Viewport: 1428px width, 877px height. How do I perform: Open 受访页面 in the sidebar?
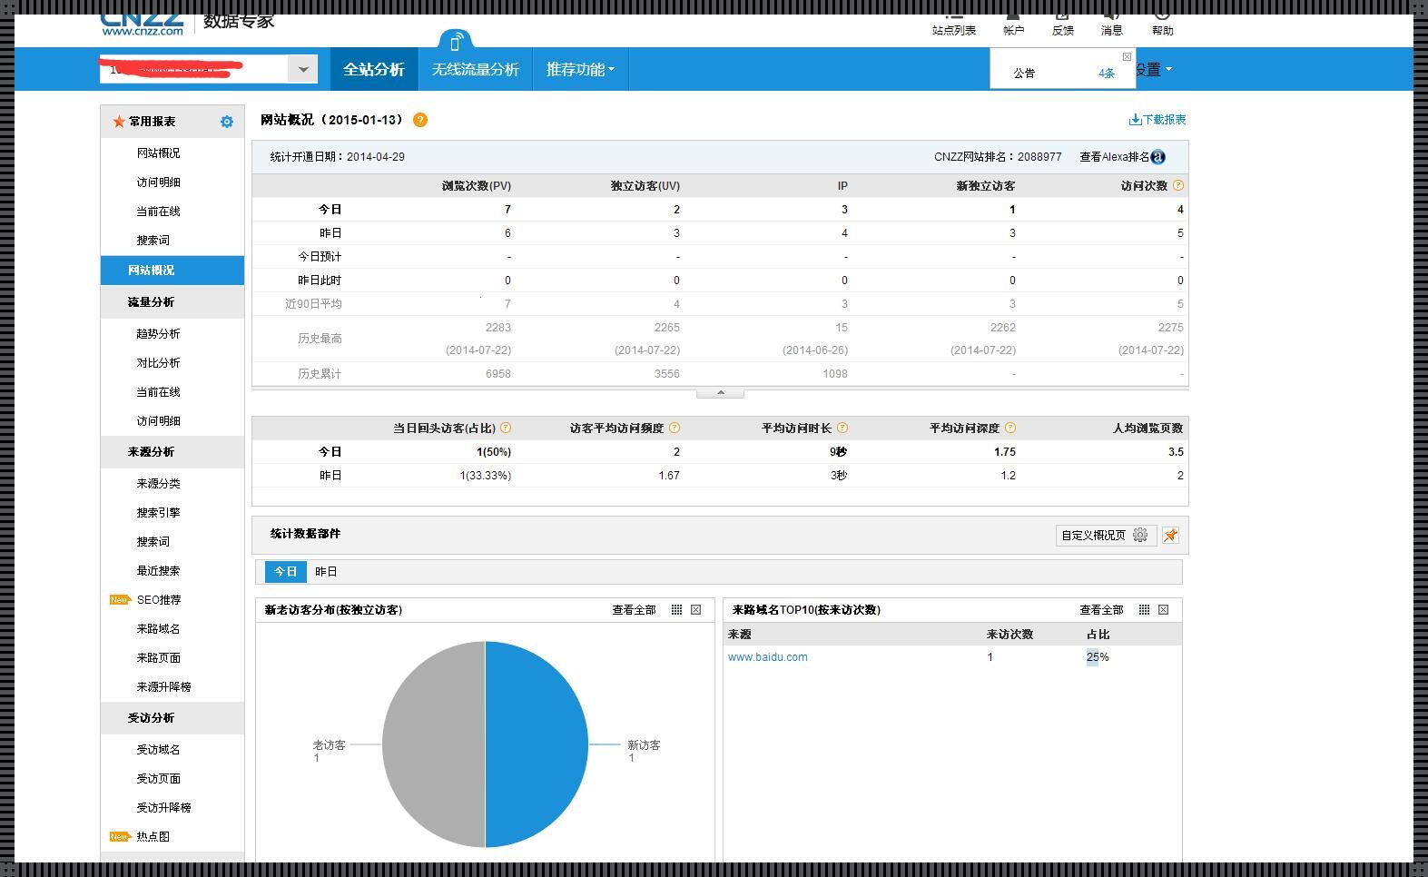[159, 779]
